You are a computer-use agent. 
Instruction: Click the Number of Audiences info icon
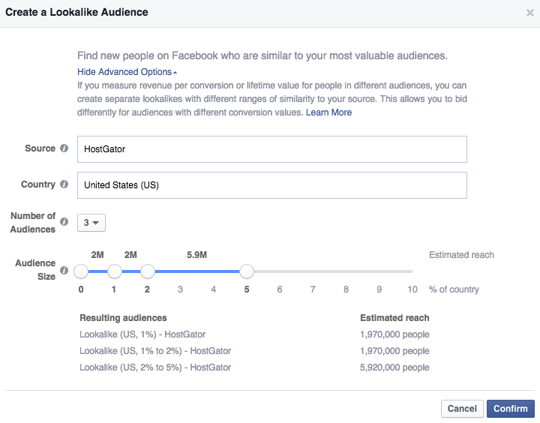64,221
